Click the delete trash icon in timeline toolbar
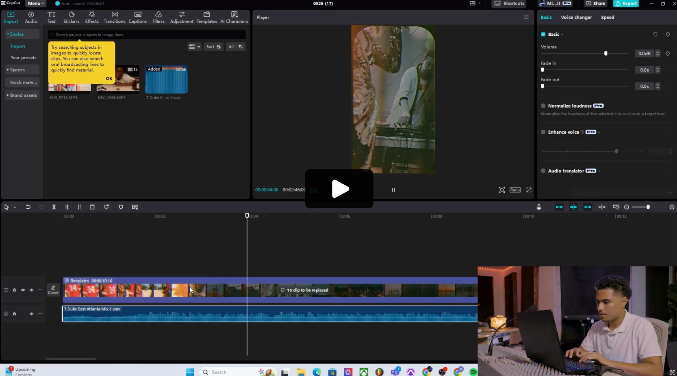This screenshot has height=376, width=677. [x=92, y=207]
